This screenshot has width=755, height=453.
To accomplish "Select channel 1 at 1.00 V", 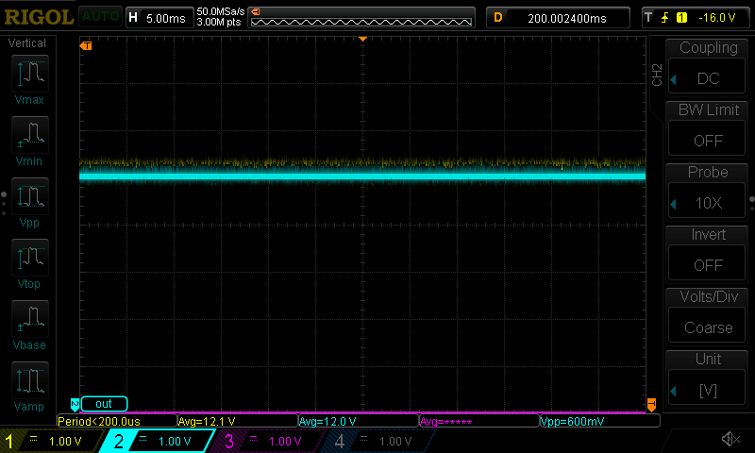I will coord(51,441).
